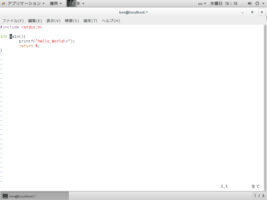Open the 検索(S) menu
267x200 pixels.
(72, 21)
